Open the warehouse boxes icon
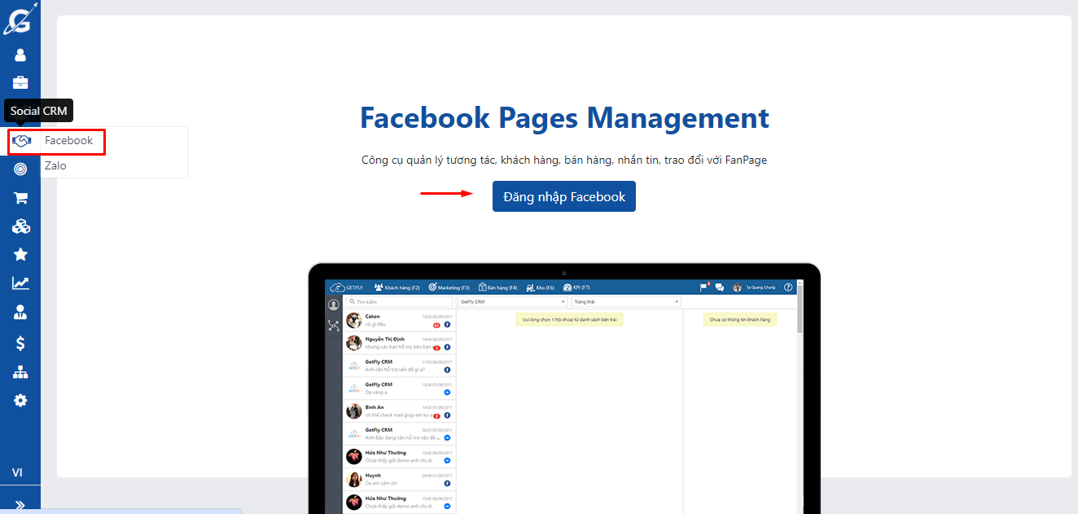1078x514 pixels. [x=20, y=226]
